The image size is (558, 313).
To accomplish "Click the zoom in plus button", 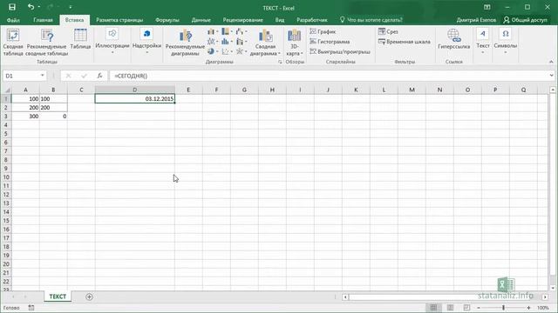I will [x=529, y=308].
